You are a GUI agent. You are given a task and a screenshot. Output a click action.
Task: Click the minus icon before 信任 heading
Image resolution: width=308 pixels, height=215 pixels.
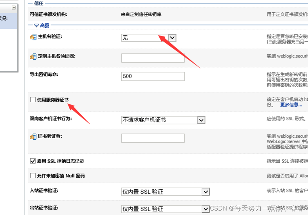[x=30, y=3]
